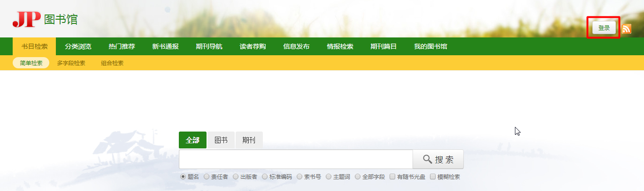Click inside the search text field
Viewport: 644px width, 191px height.
point(296,159)
